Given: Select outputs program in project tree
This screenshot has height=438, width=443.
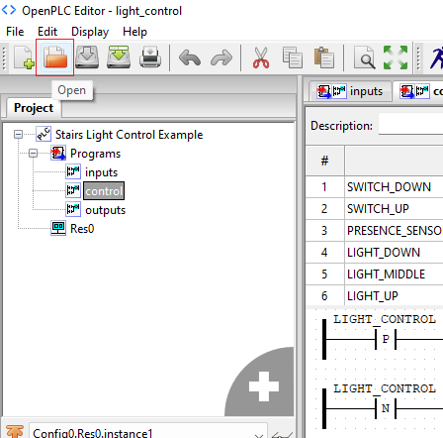Looking at the screenshot, I should pos(105,210).
